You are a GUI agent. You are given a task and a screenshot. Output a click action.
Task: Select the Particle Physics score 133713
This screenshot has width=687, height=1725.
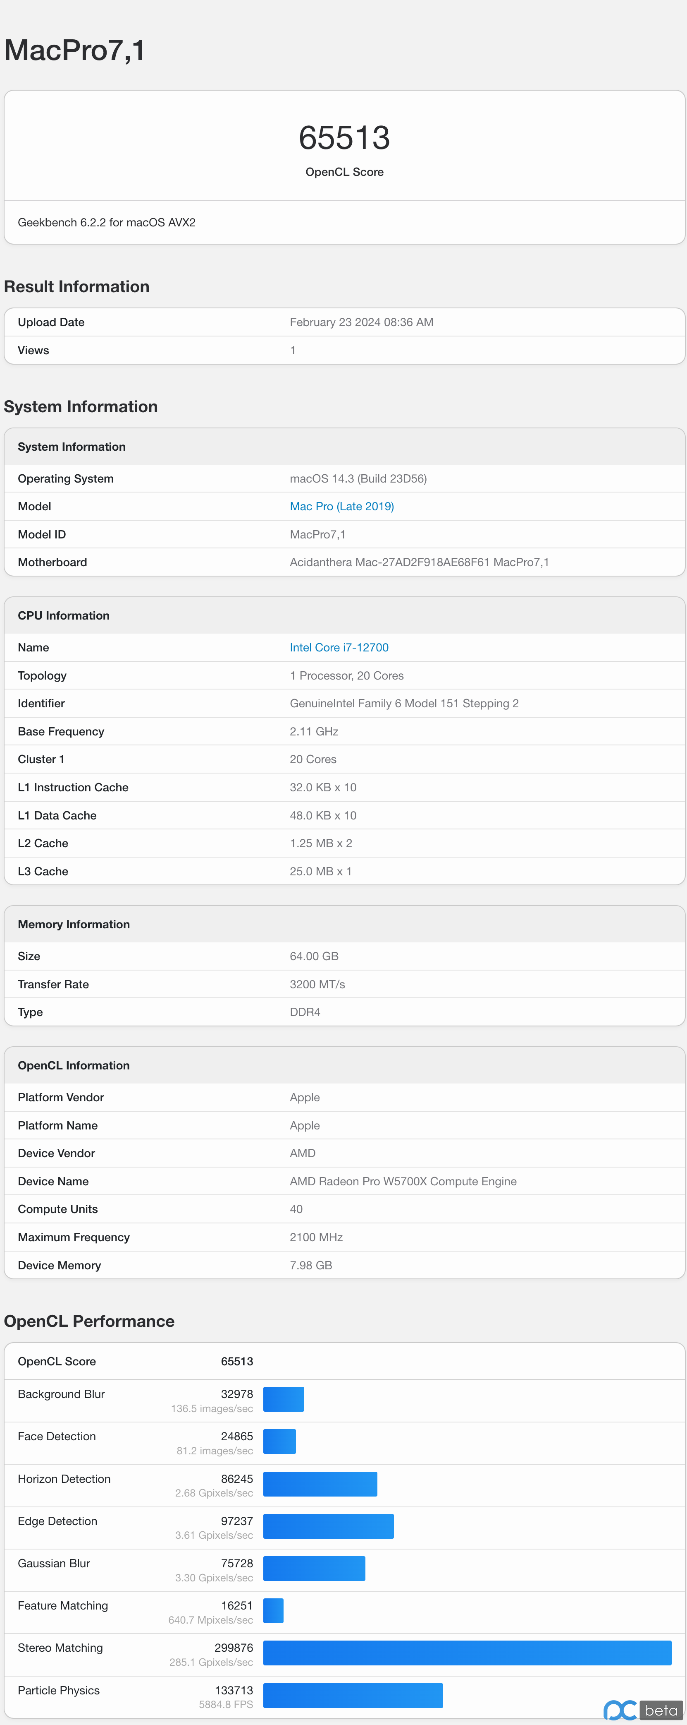(234, 1690)
